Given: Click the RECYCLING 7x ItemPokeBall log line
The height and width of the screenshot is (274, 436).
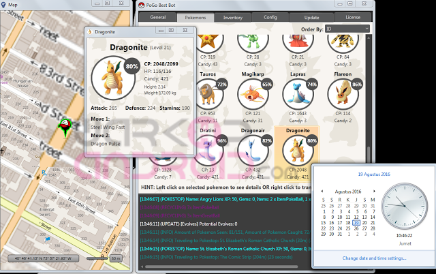Looking at the screenshot, I should (179, 207).
